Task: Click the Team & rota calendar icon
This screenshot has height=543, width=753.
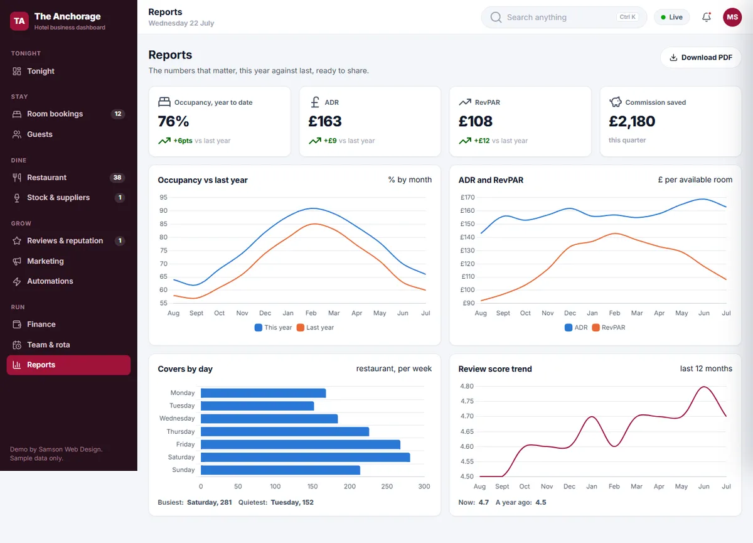Action: tap(17, 345)
